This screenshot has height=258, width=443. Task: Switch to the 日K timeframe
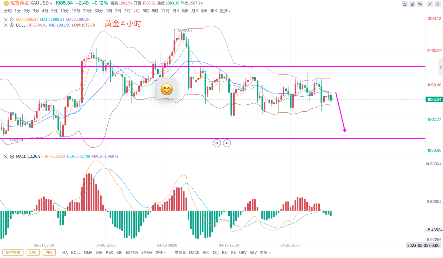[176, 11]
